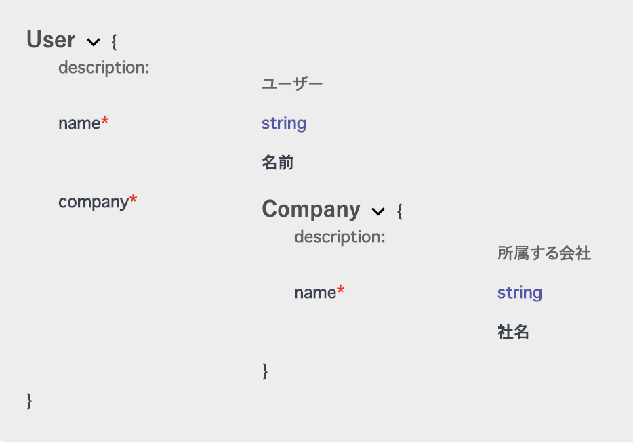633x443 pixels.
Task: Collapse the Company schema chevron
Action: (x=378, y=211)
